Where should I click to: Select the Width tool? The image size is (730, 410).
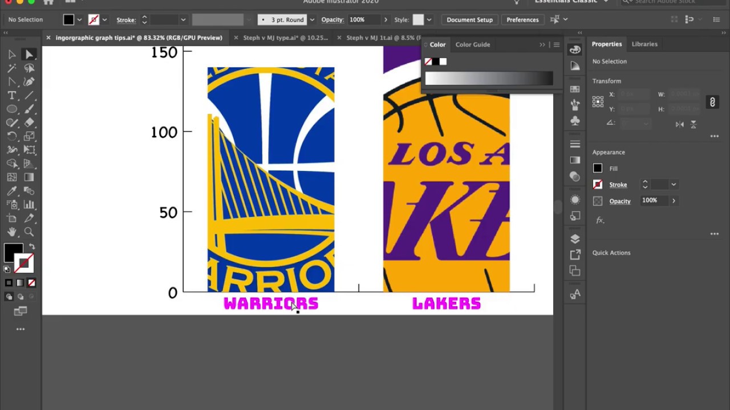point(12,150)
